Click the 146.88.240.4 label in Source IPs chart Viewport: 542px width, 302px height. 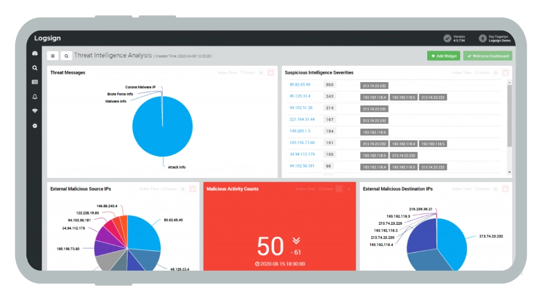(x=107, y=206)
